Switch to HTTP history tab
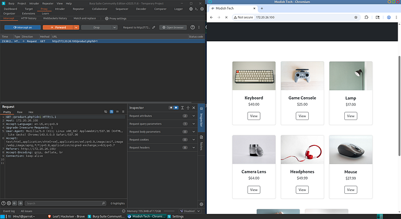This screenshot has width=401, height=219. tap(29, 18)
